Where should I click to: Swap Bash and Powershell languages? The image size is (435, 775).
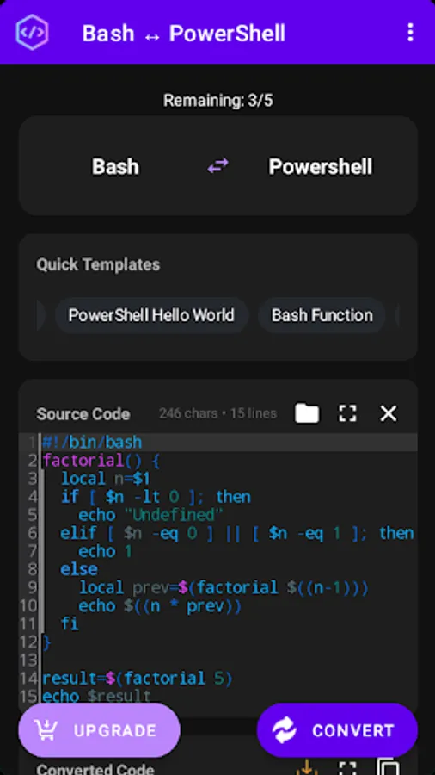pyautogui.click(x=218, y=165)
